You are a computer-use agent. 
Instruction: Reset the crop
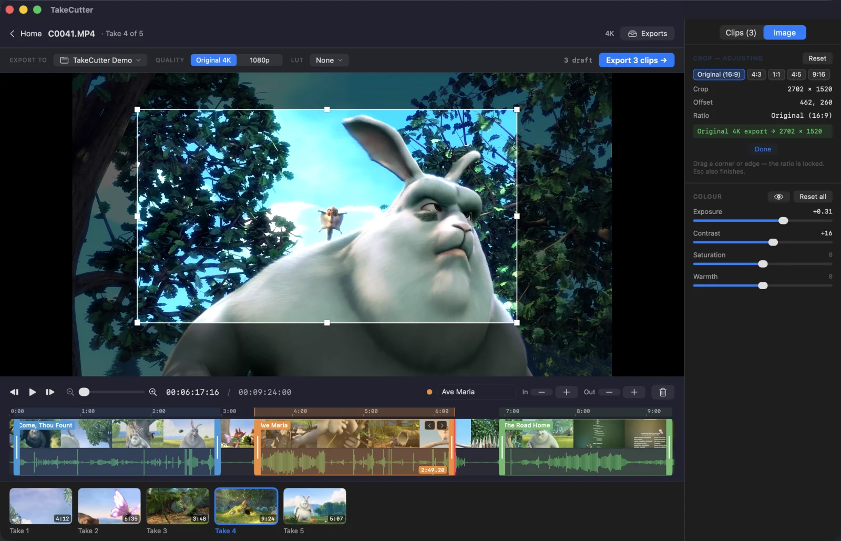[x=817, y=58]
